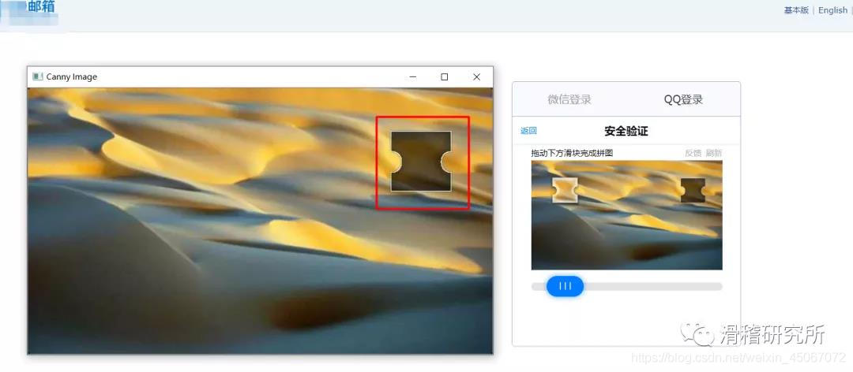The height and width of the screenshot is (372, 853).
Task: Click the blue slider handle with three bars
Action: [x=565, y=286]
